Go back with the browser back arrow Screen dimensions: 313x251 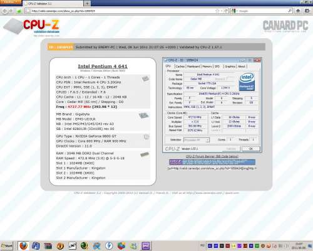[x=4, y=11]
